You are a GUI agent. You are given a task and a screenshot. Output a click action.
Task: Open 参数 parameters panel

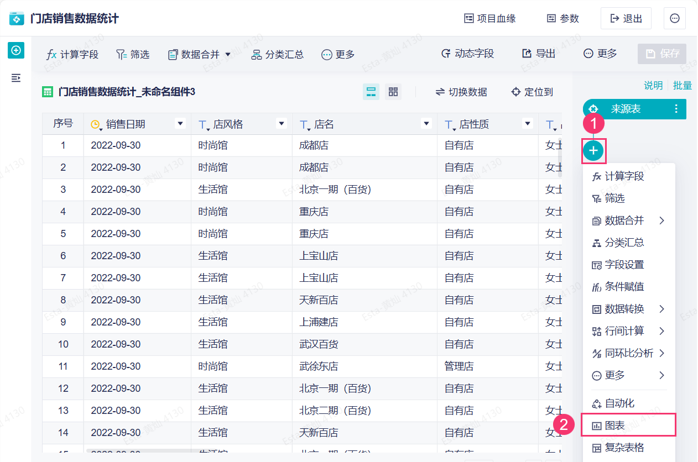563,18
